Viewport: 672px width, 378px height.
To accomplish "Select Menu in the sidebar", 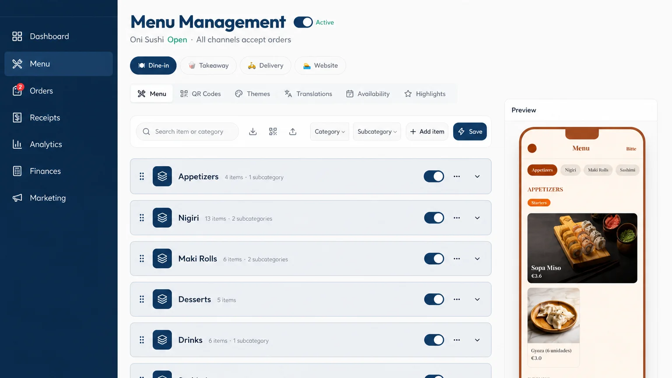I will tap(59, 64).
